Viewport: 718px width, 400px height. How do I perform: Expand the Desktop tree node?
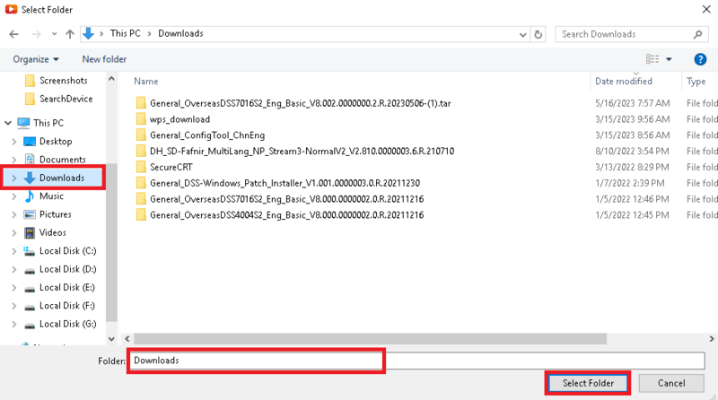click(x=13, y=142)
